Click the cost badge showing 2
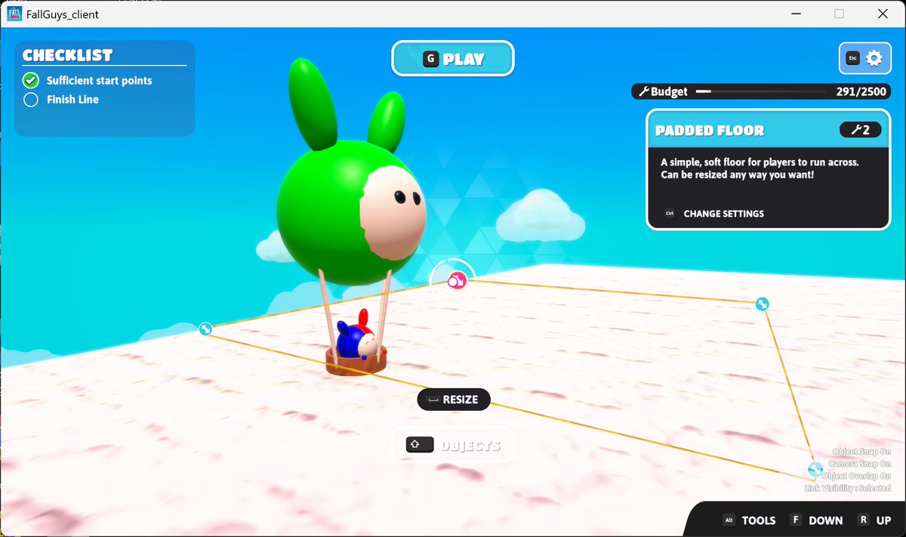 (x=860, y=130)
